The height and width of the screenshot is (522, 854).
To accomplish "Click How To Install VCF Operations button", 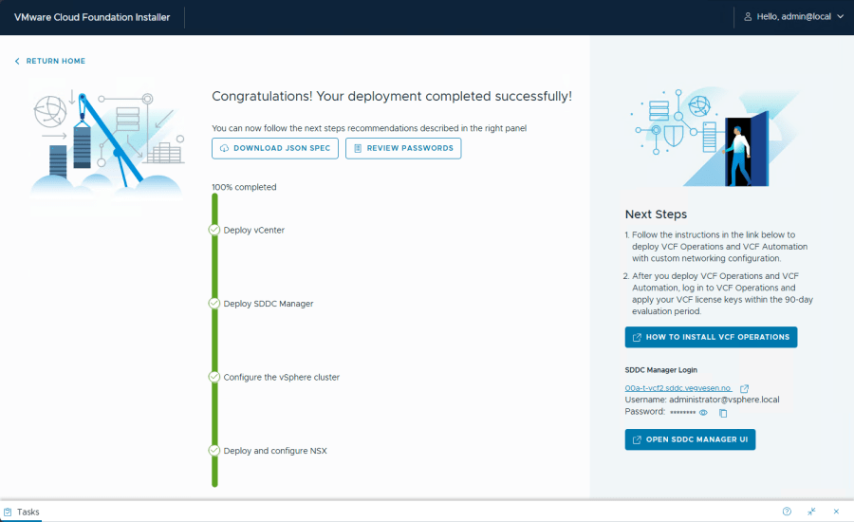I will coord(711,337).
